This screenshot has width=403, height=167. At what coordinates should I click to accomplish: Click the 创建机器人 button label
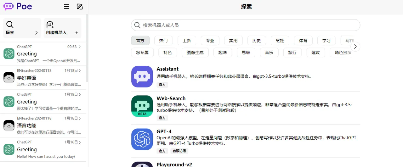[56, 33]
